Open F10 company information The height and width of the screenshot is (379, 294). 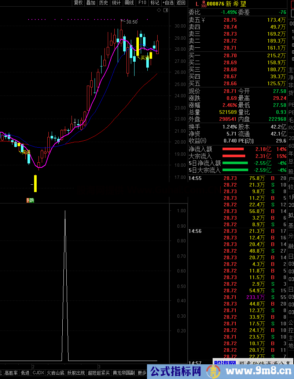coord(142,3)
